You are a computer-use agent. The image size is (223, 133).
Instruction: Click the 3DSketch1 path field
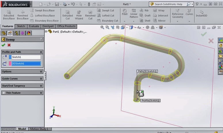click(26, 64)
